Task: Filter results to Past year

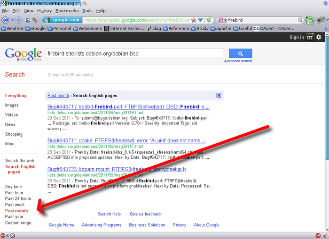Action: coord(14,217)
